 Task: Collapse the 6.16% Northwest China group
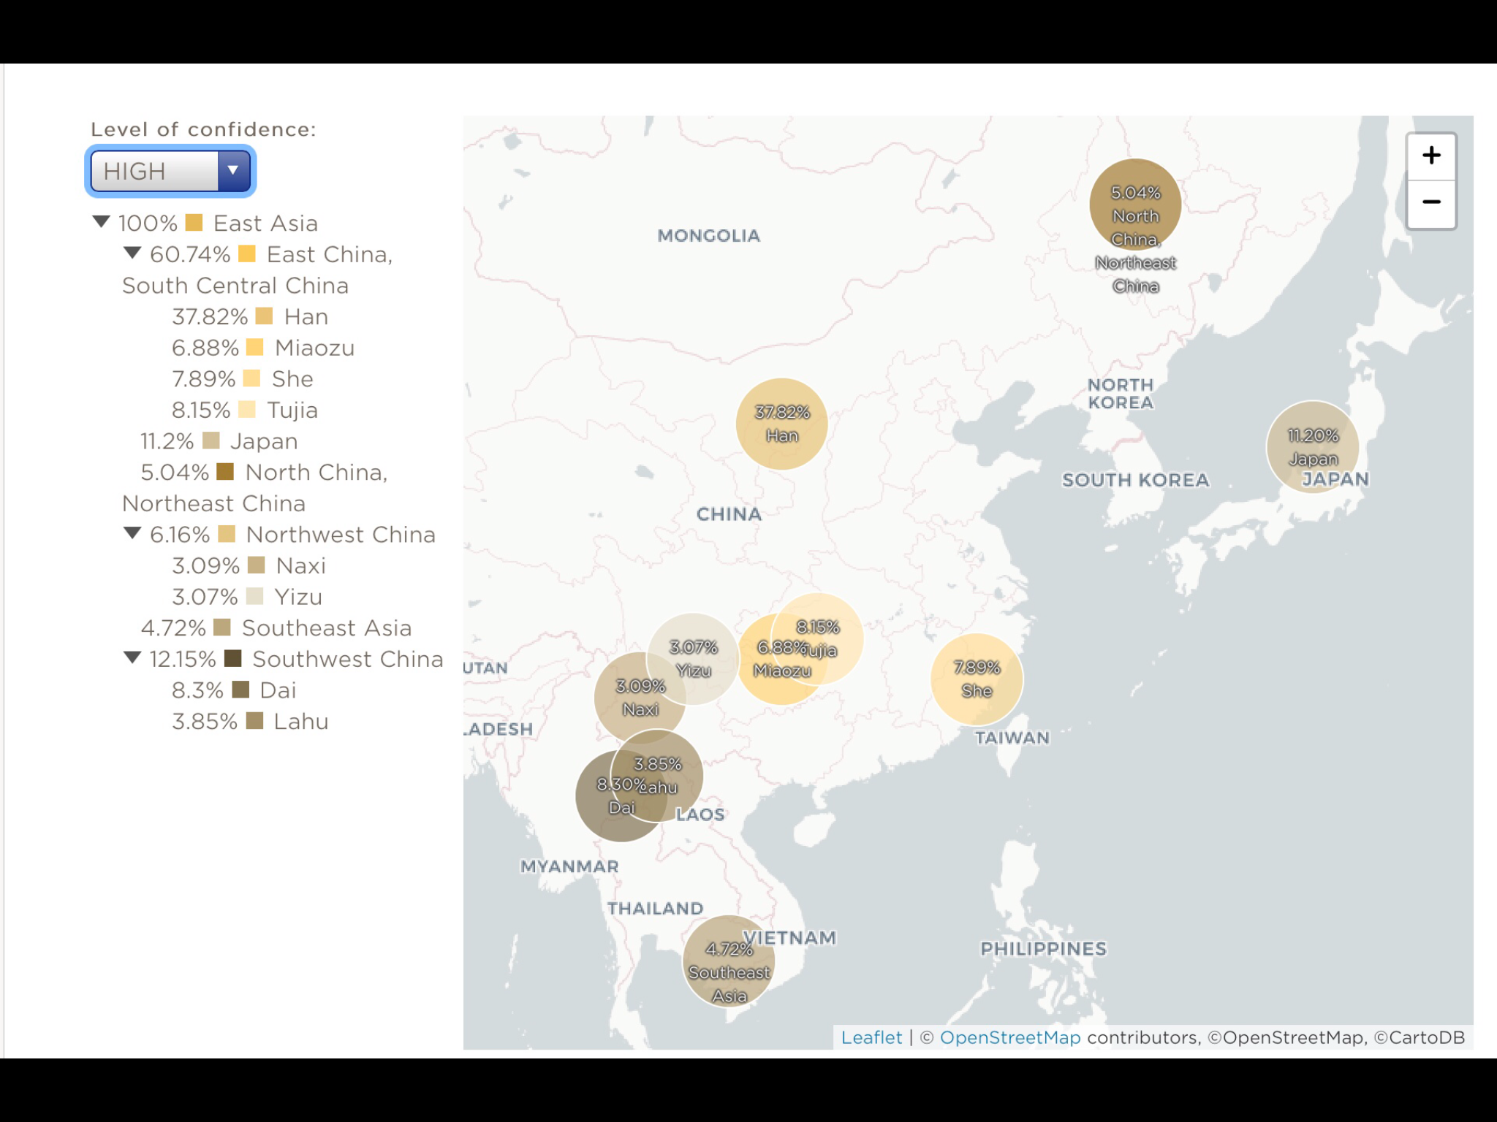132,533
